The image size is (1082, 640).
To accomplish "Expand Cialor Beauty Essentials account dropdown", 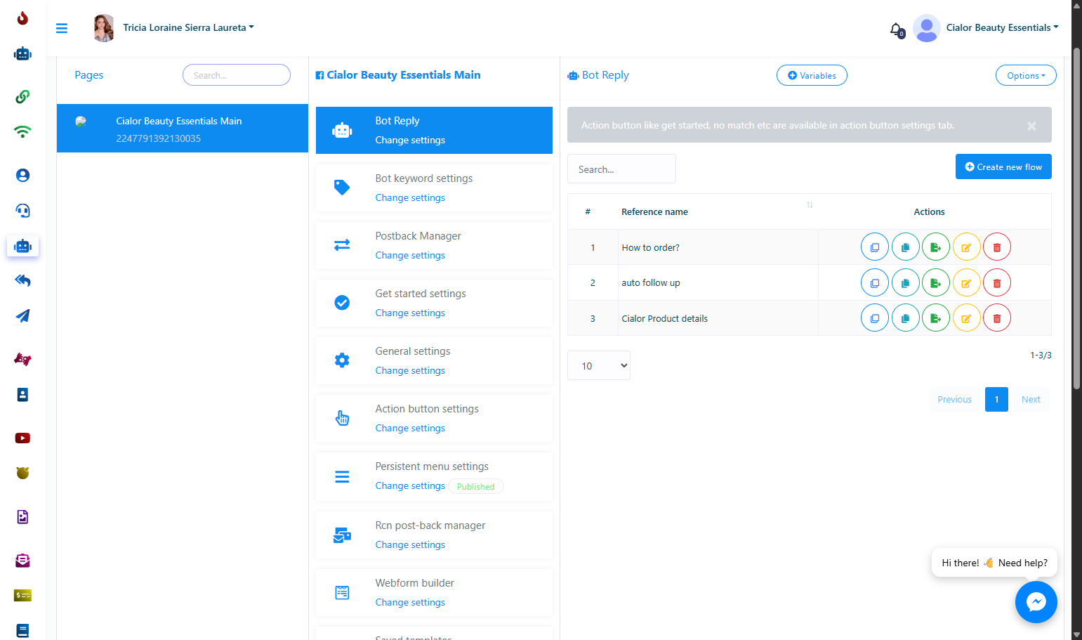I will click(x=1002, y=27).
